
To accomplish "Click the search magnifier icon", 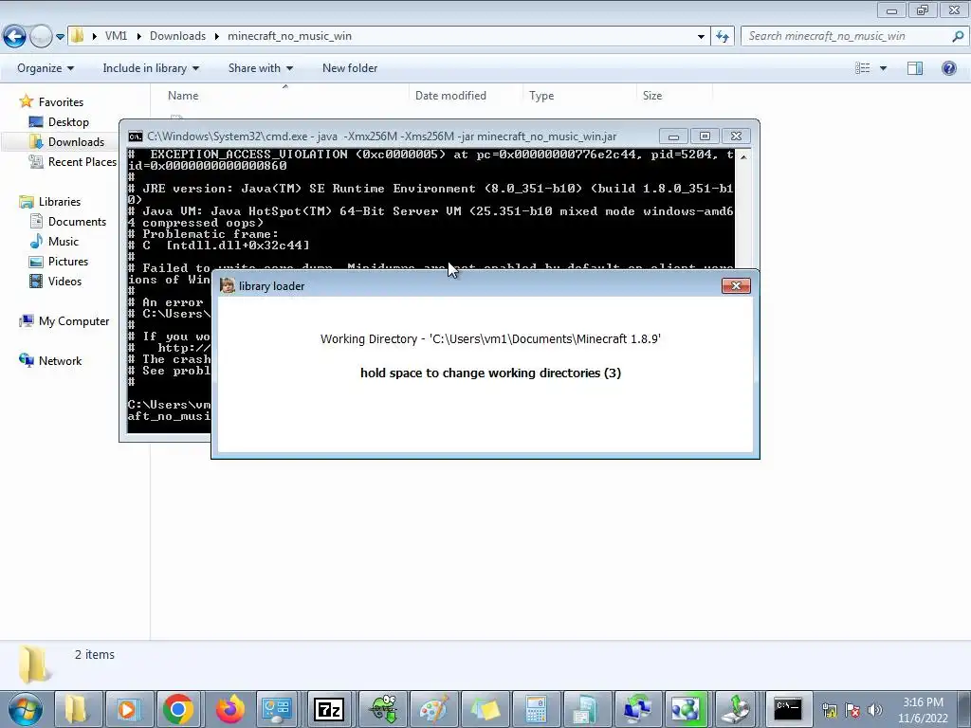I will (958, 36).
